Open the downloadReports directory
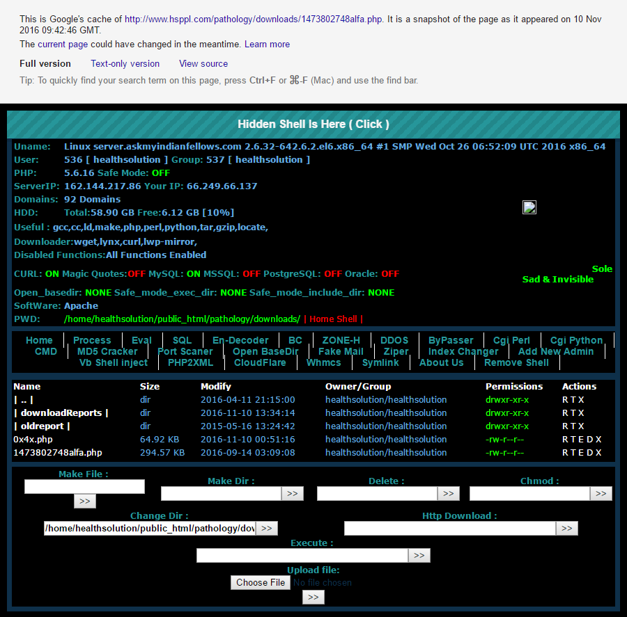The width and height of the screenshot is (627, 617). pyautogui.click(x=61, y=413)
